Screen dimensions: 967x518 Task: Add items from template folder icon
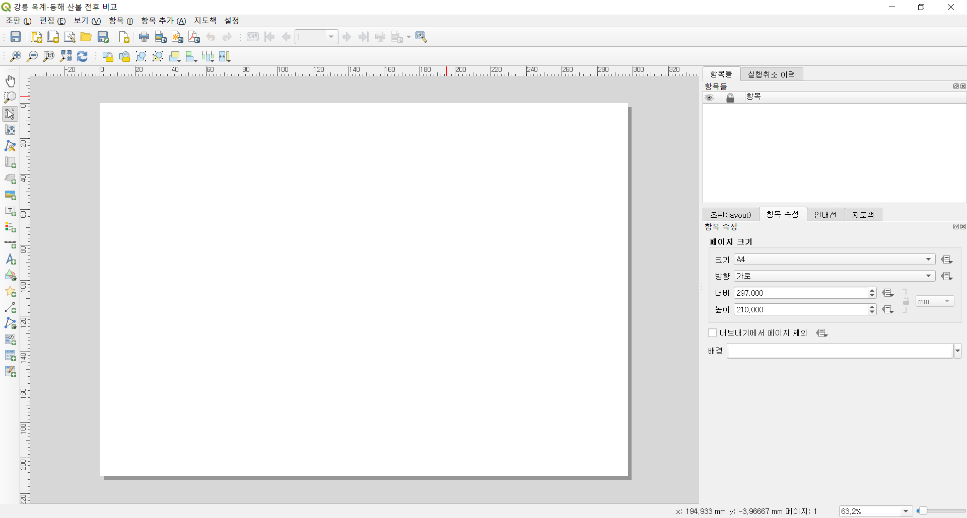pyautogui.click(x=86, y=37)
